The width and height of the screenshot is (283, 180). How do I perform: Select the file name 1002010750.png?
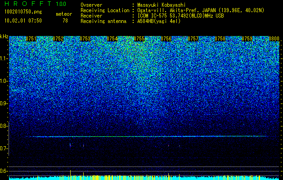[x=23, y=12]
